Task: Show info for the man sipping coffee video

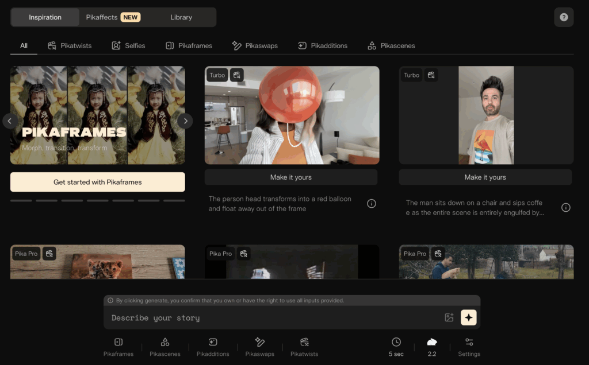Action: (x=566, y=208)
